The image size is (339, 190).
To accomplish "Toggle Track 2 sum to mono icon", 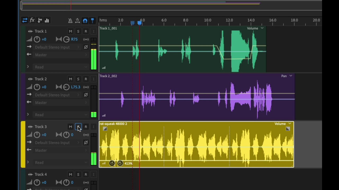I will [86, 87].
